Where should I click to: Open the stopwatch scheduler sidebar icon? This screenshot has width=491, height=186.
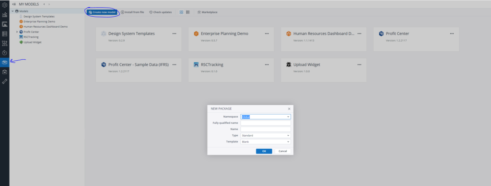[5, 53]
